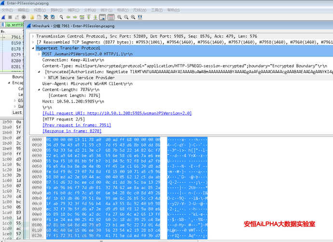Open the 跳转(G) menu

[56, 10]
